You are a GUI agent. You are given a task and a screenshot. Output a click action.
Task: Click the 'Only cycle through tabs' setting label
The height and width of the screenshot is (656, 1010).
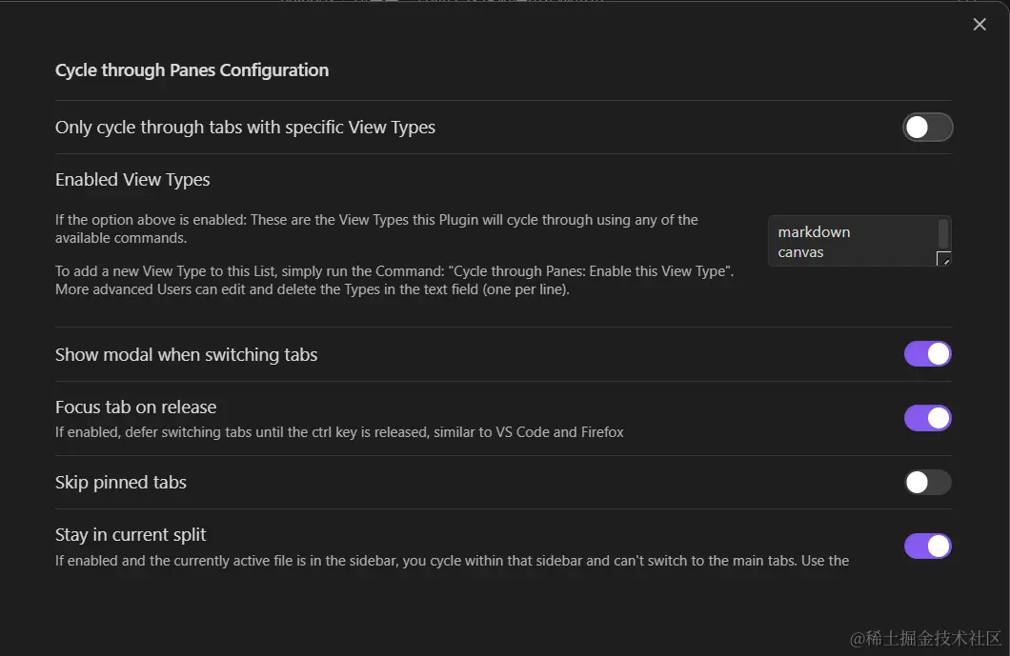coord(245,128)
